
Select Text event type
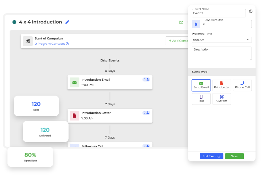pos(201,99)
